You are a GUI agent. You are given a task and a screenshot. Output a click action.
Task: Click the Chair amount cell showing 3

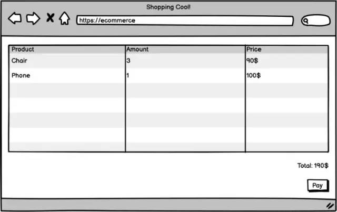tap(128, 61)
